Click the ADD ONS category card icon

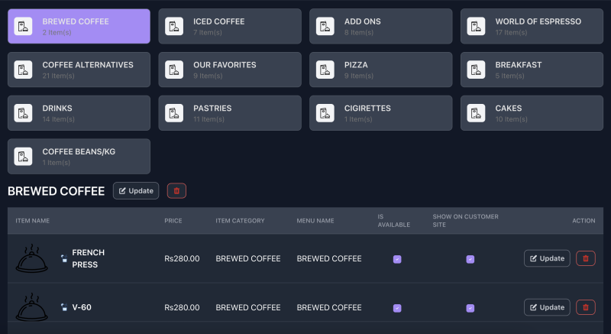pyautogui.click(x=325, y=26)
